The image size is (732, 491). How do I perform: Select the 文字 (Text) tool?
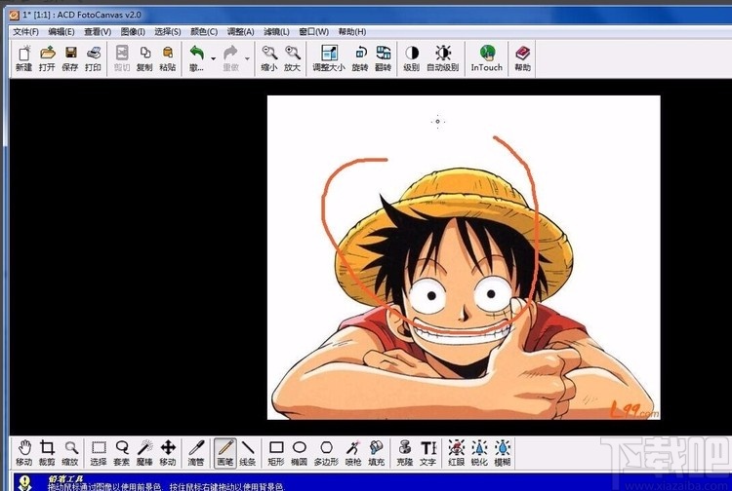coord(427,453)
